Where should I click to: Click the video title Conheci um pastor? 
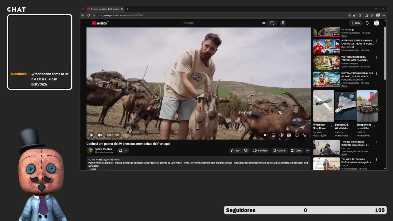coord(128,144)
